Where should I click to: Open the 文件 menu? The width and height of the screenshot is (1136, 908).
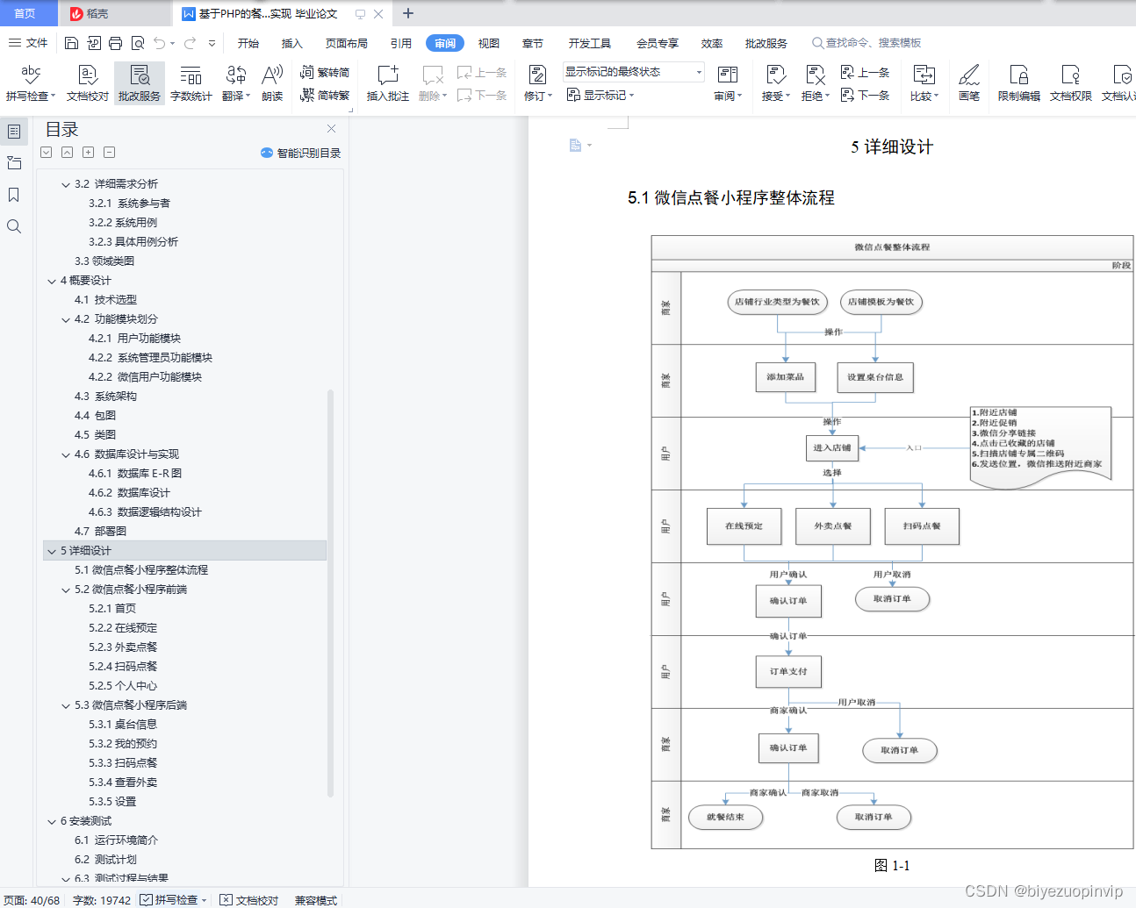[x=28, y=42]
